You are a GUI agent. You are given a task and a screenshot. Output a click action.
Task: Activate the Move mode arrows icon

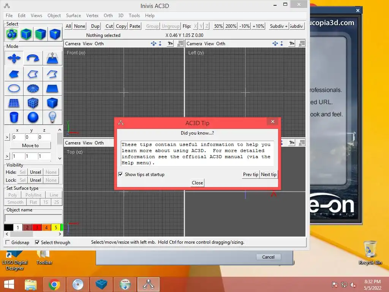pos(14,58)
